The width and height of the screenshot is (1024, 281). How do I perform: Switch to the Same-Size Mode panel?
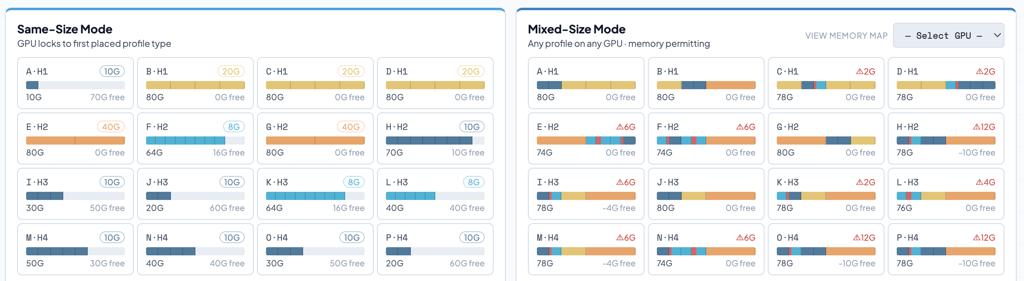click(64, 29)
